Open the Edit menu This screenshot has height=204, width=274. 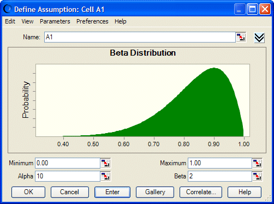point(10,21)
